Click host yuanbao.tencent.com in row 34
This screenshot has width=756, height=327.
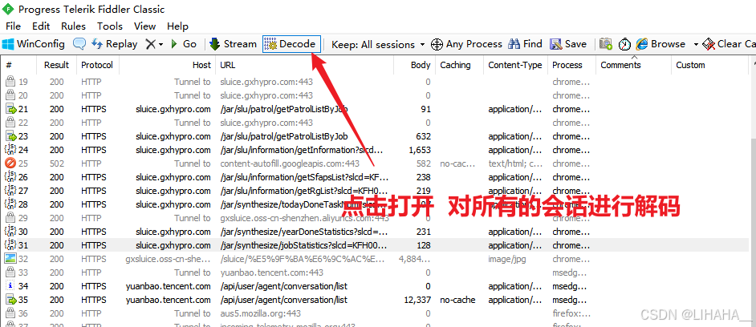pos(169,286)
